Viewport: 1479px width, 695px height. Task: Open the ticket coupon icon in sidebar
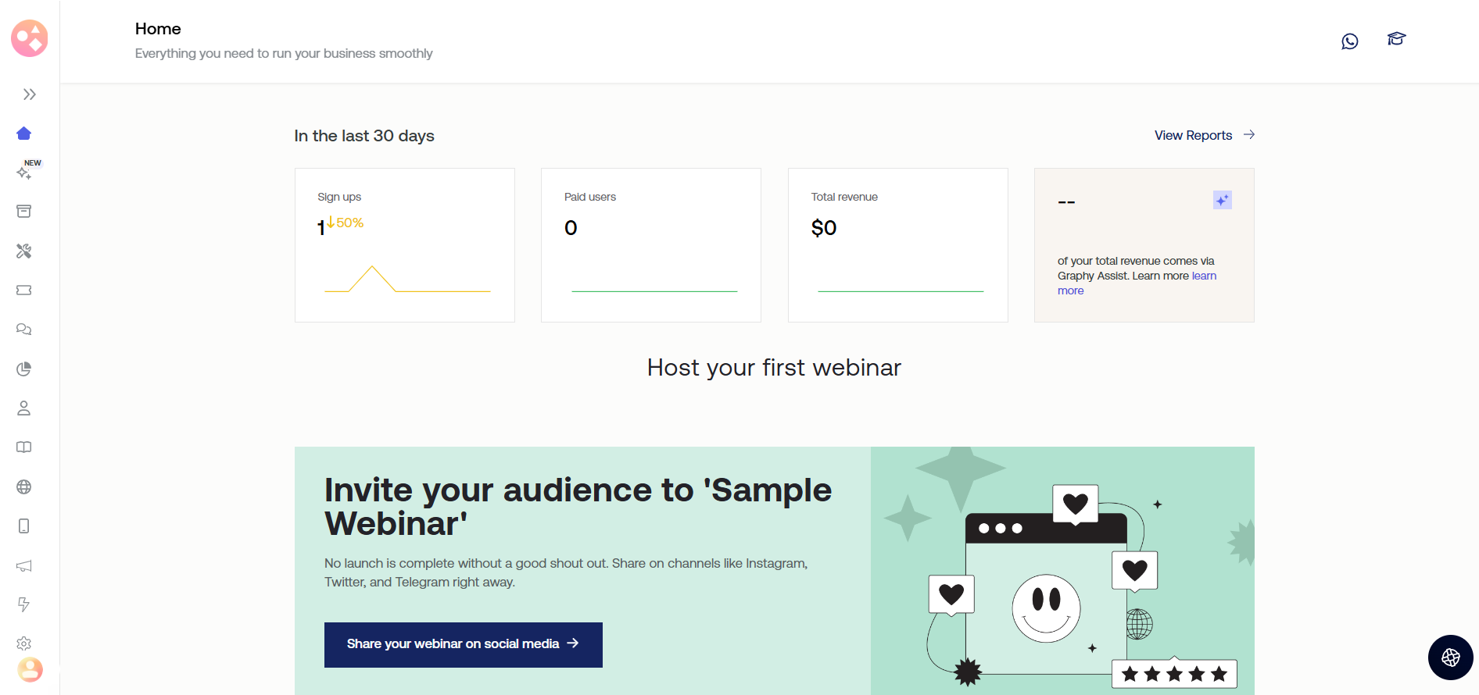click(x=24, y=290)
